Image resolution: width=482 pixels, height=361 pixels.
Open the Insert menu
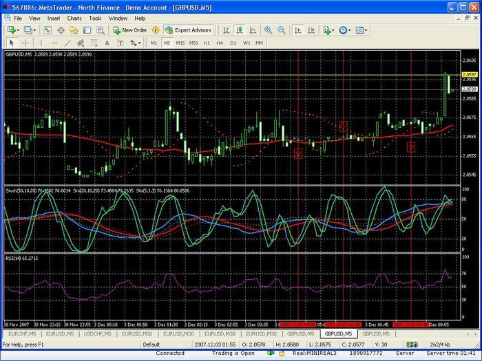[x=54, y=19]
